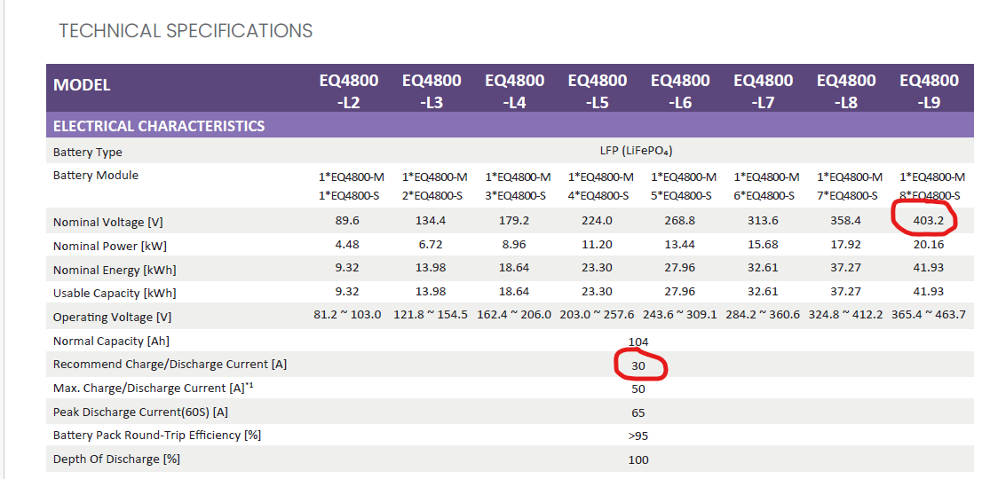This screenshot has height=479, width=990.
Task: Click the EQ4800-L2 column header
Action: pyautogui.click(x=348, y=90)
